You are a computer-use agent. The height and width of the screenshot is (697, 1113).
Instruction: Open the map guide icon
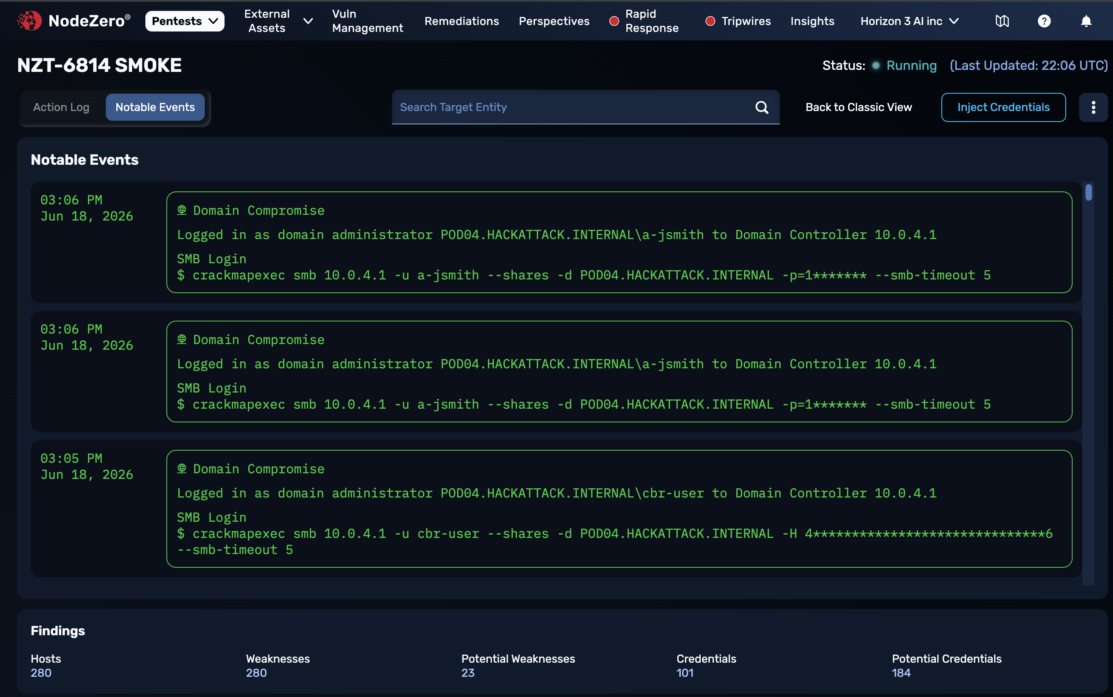tap(1002, 21)
